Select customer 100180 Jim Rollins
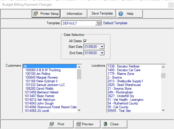 (38, 74)
